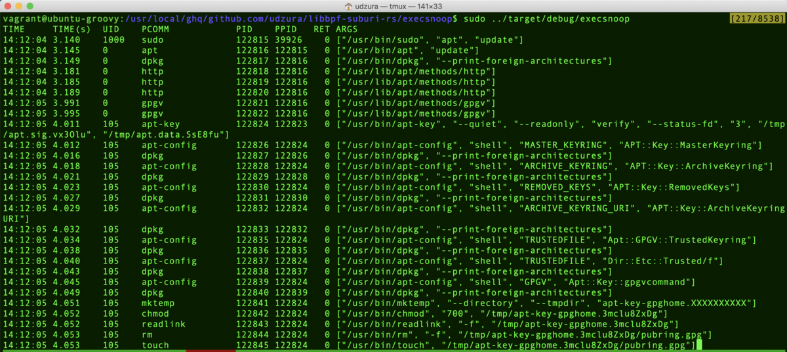Click the RET column header
Viewport: 787px width, 352px height.
point(322,29)
